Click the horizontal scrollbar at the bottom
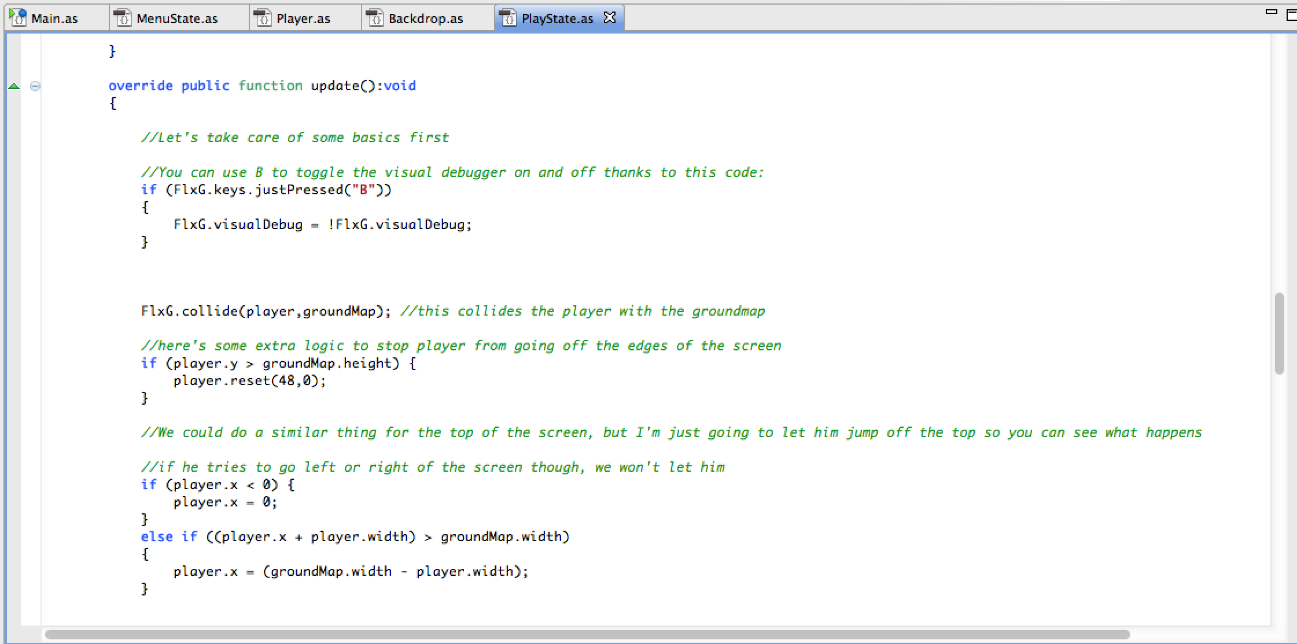 pos(587,634)
